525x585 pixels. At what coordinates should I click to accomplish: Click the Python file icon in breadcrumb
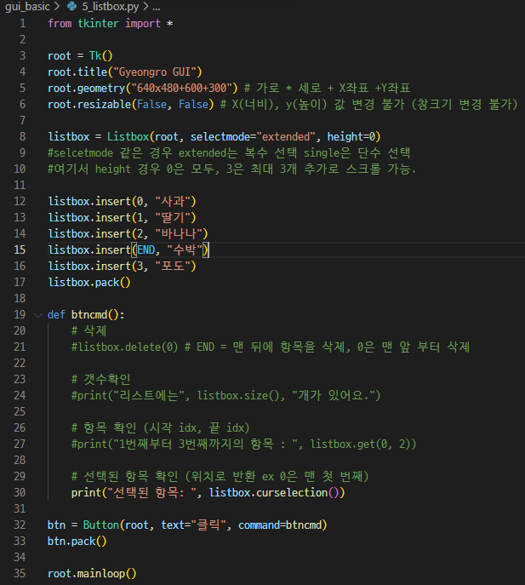(71, 6)
